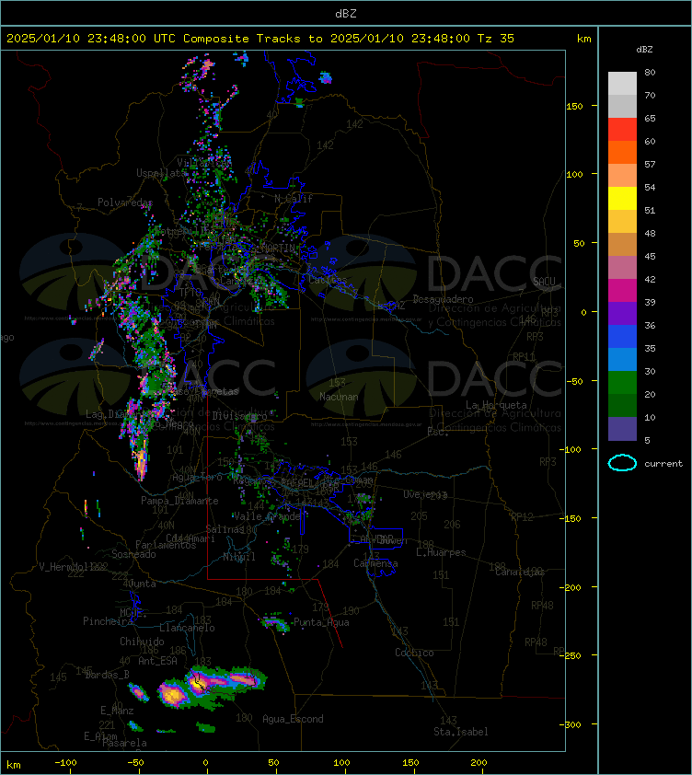The height and width of the screenshot is (775, 692).
Task: Click the 'Pincheira' place label
Action: pos(108,621)
